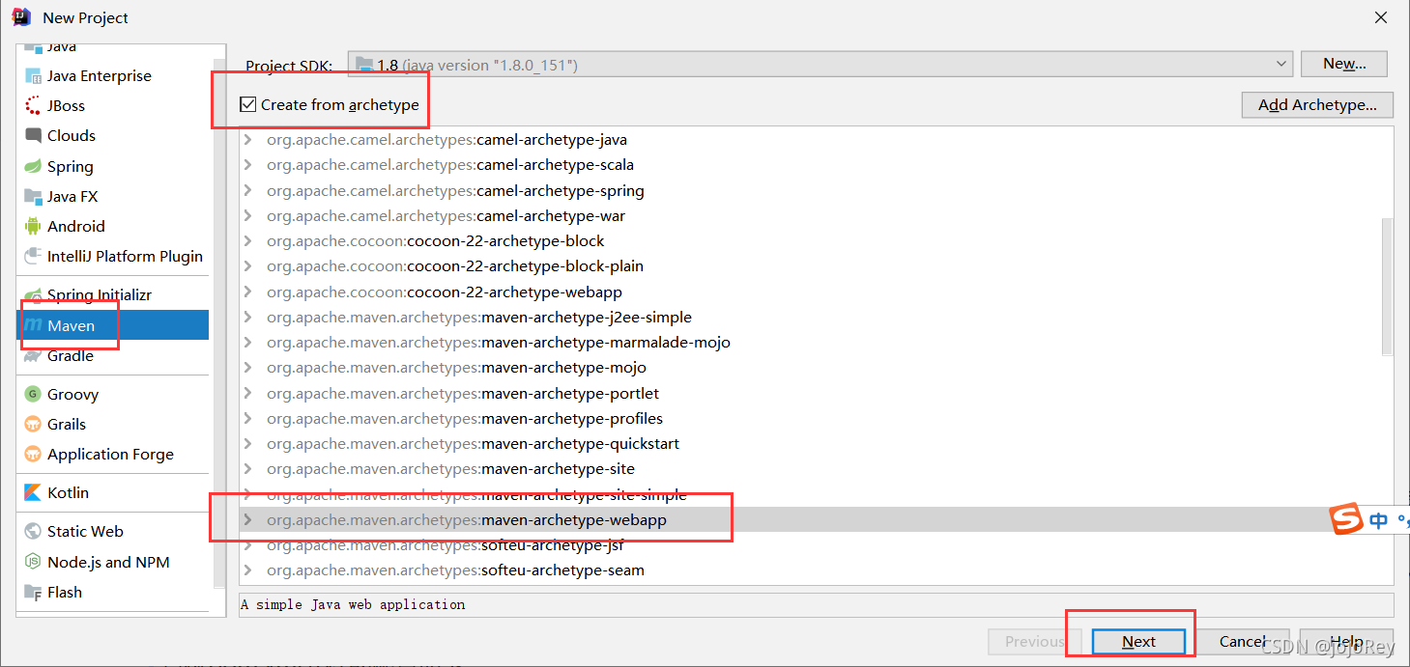Image resolution: width=1410 pixels, height=667 pixels.
Task: Click the IntelliJ IDEA title bar icon
Action: [x=21, y=16]
